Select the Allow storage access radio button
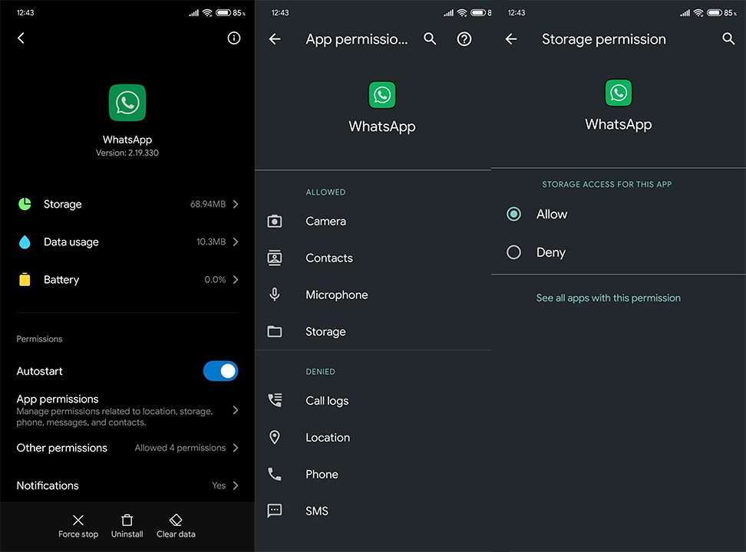The image size is (746, 552). pyautogui.click(x=513, y=214)
